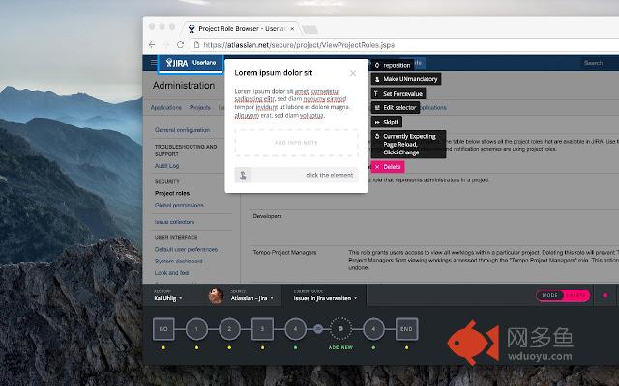Click the ADD INFO NOTE area

tap(296, 143)
